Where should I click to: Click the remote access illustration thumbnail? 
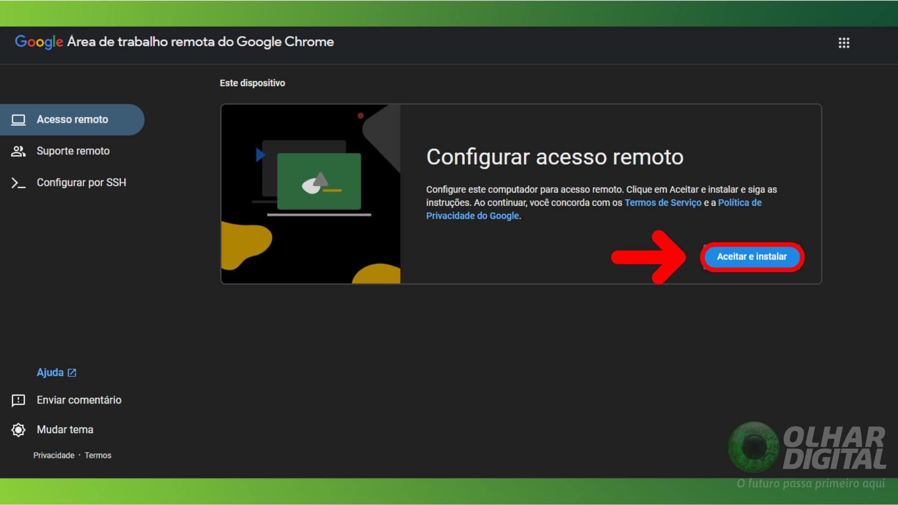click(311, 194)
